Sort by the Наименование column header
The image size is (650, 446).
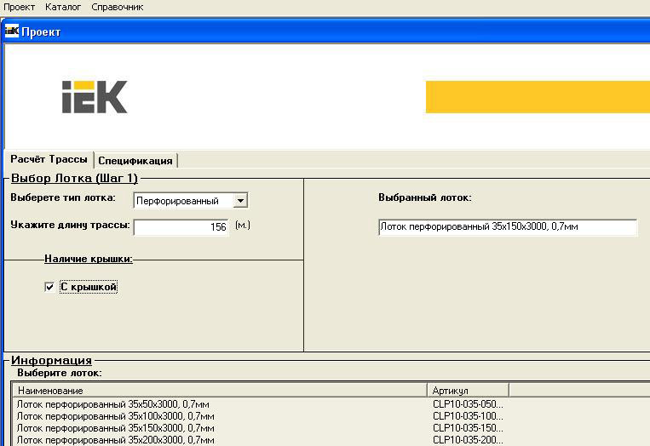pos(221,390)
